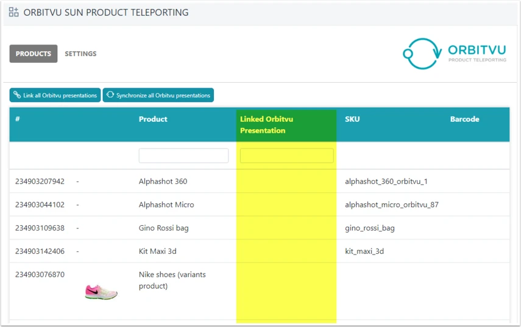Focus the Linked Orbitvu Presentation filter field
Screen dimensions: 521x327
tap(287, 156)
